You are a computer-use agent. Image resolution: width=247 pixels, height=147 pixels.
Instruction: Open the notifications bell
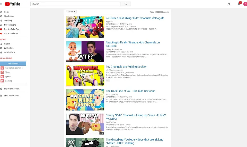[239, 4]
